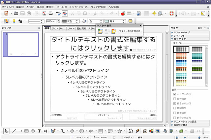Toggle the ヘッダーの行 checkbox
Viewport: 211px width, 140px height.
click(174, 94)
